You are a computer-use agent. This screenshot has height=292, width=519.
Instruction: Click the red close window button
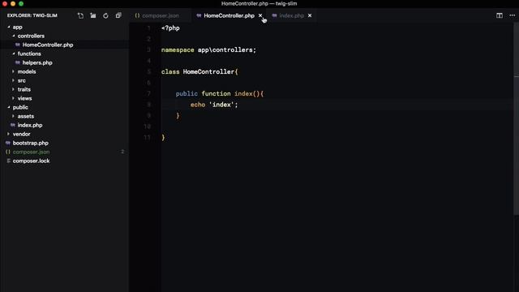5,3
